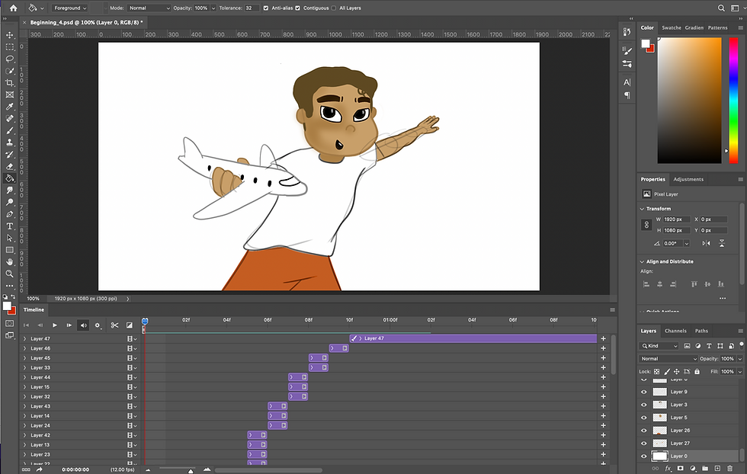Toggle Anti-alias checkbox
The height and width of the screenshot is (474, 747).
click(x=266, y=8)
